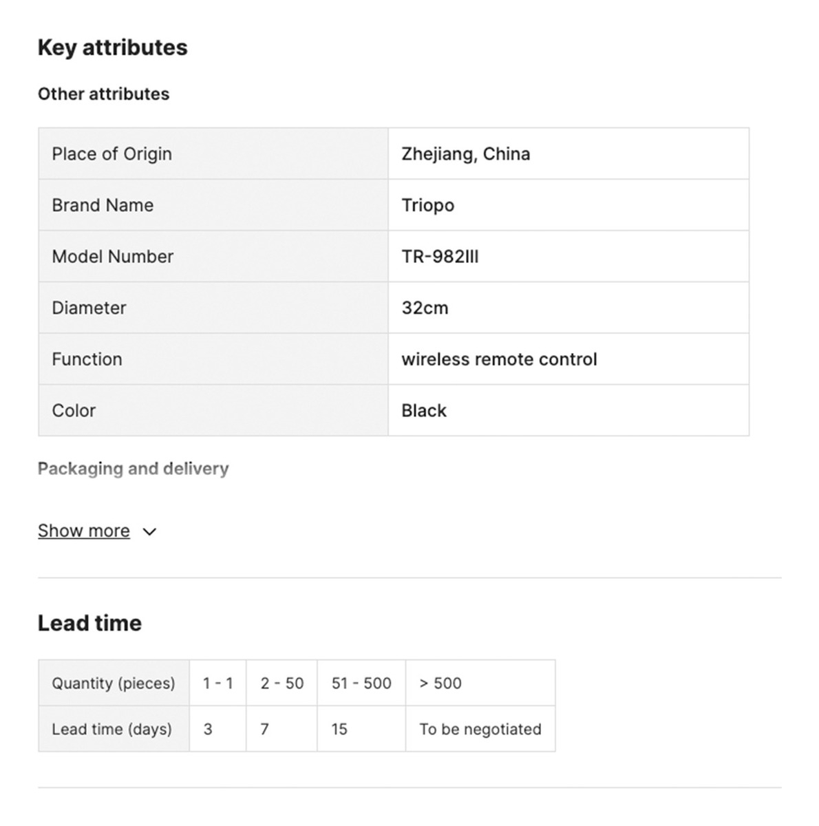
Task: Select the wireless remote control value
Action: [x=499, y=359]
